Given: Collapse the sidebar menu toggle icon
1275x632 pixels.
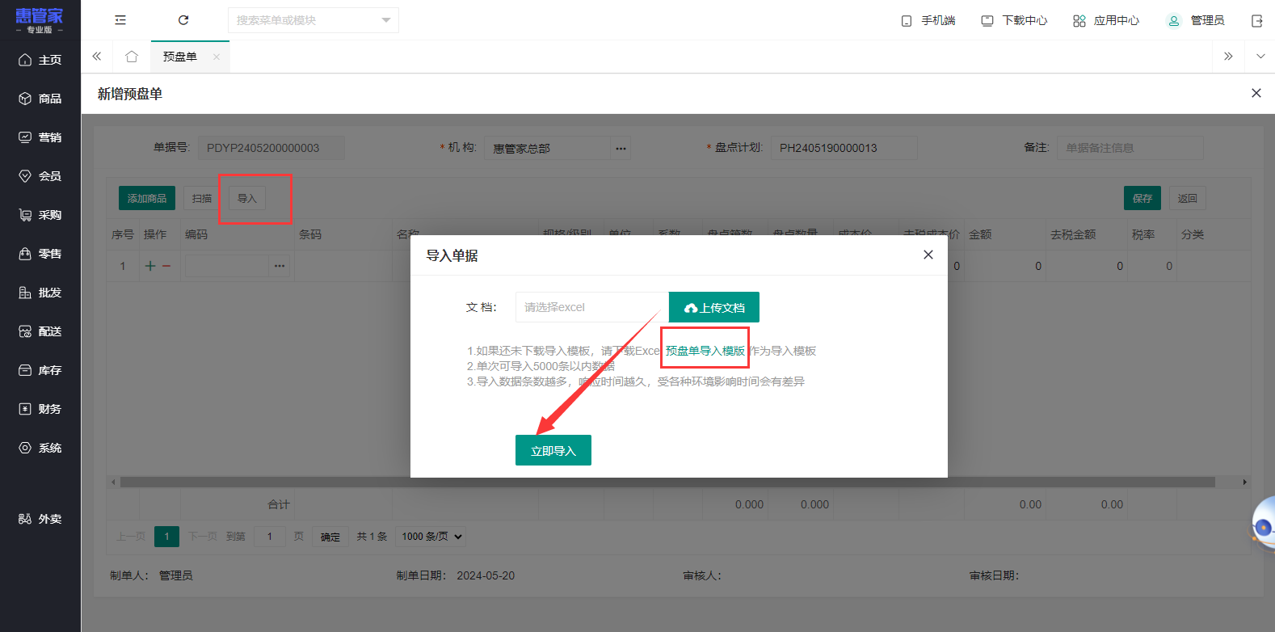Looking at the screenshot, I should coord(120,20).
